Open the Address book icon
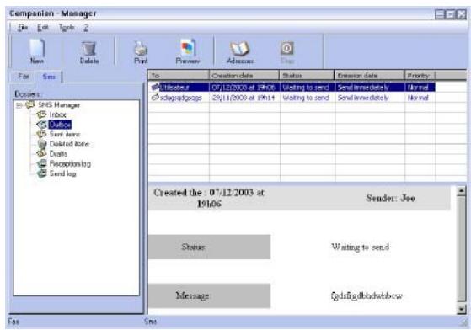This screenshot has height=330, width=471. pyautogui.click(x=239, y=49)
